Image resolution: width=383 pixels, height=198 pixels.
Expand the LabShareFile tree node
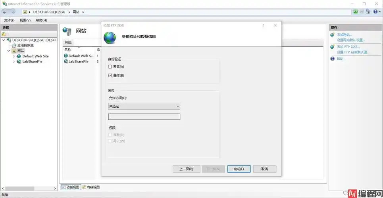click(x=14, y=62)
